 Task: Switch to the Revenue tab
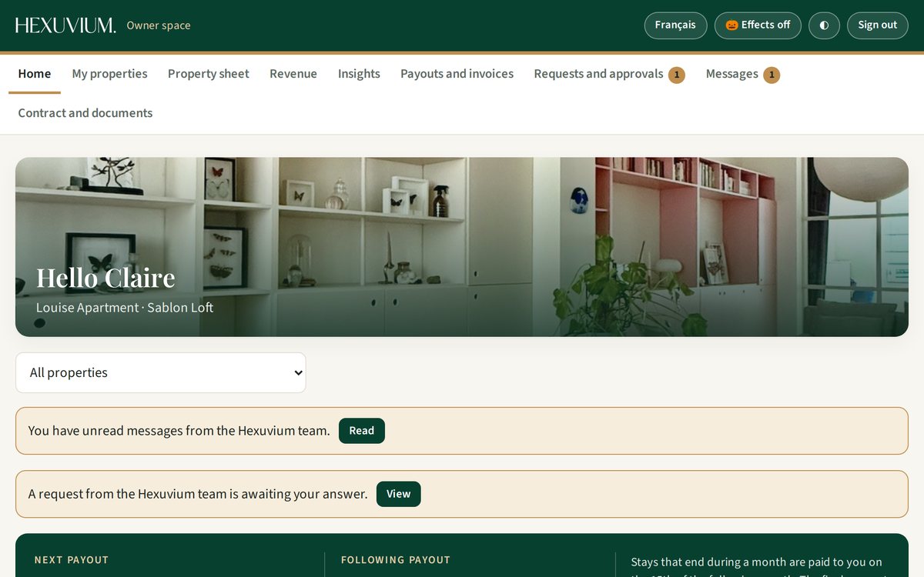pos(293,74)
